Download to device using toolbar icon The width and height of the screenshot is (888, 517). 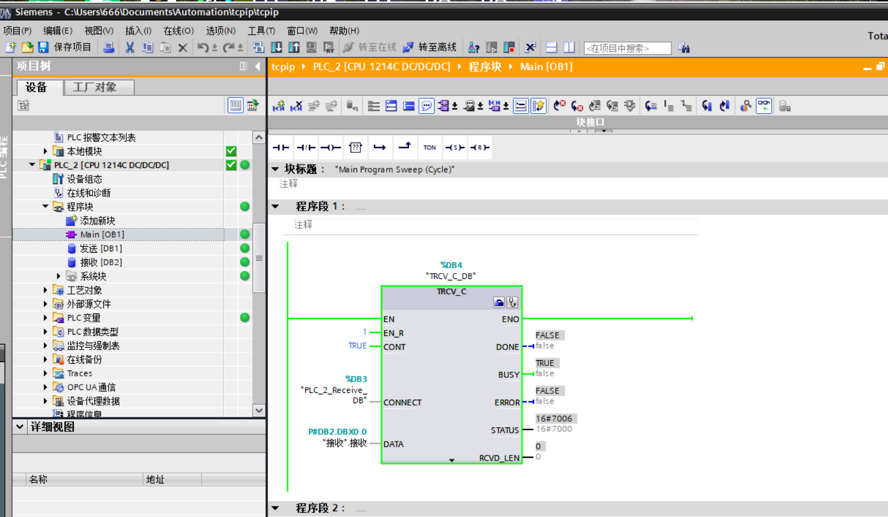(276, 47)
